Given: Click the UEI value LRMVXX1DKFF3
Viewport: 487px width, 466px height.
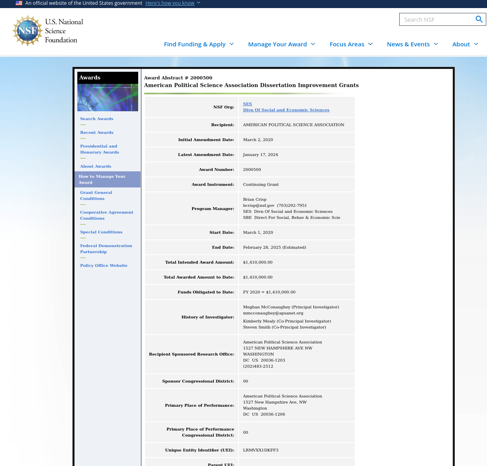Looking at the screenshot, I should (x=261, y=450).
